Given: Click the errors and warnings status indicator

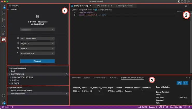Looking at the screenshot, I should (6, 107).
